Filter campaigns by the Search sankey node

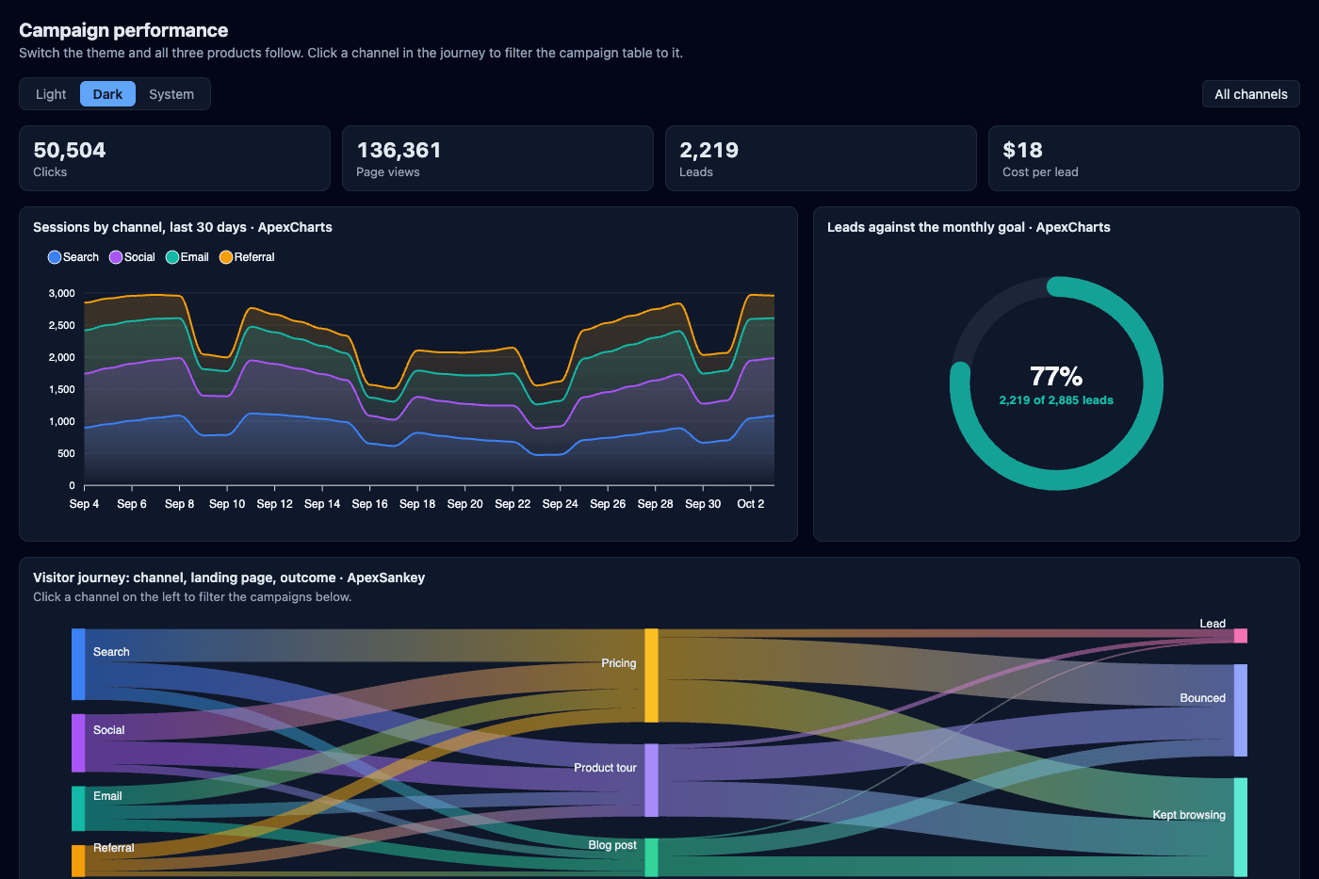pyautogui.click(x=78, y=664)
